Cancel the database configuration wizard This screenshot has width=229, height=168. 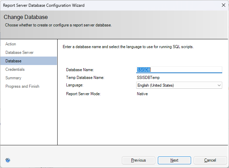point(210,160)
